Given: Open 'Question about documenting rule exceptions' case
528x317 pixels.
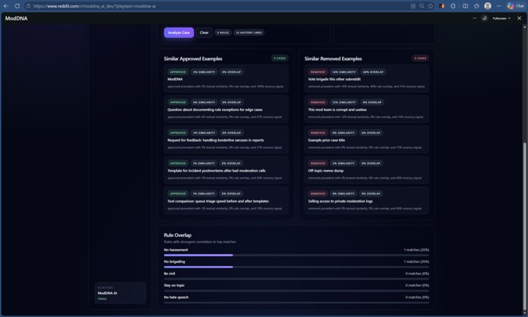Looking at the screenshot, I should (226, 109).
